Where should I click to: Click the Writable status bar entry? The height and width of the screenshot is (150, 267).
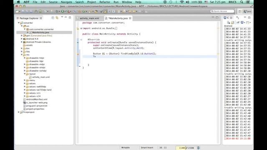click(x=126, y=147)
